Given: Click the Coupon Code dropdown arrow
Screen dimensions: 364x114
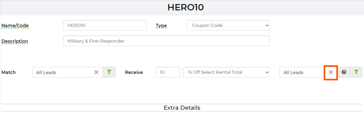Looking at the screenshot, I should point(267,25).
